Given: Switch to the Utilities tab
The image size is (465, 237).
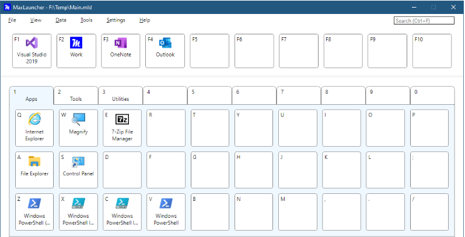Looking at the screenshot, I should click(120, 95).
